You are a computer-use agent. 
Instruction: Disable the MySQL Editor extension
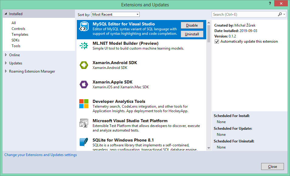pos(192,25)
